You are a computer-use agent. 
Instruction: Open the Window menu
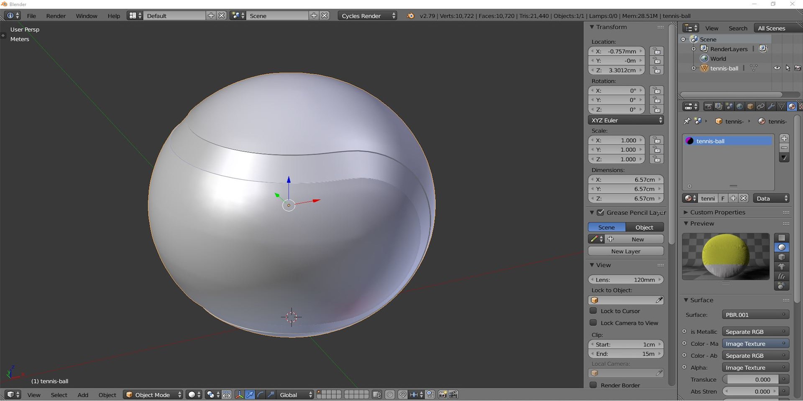(x=87, y=16)
